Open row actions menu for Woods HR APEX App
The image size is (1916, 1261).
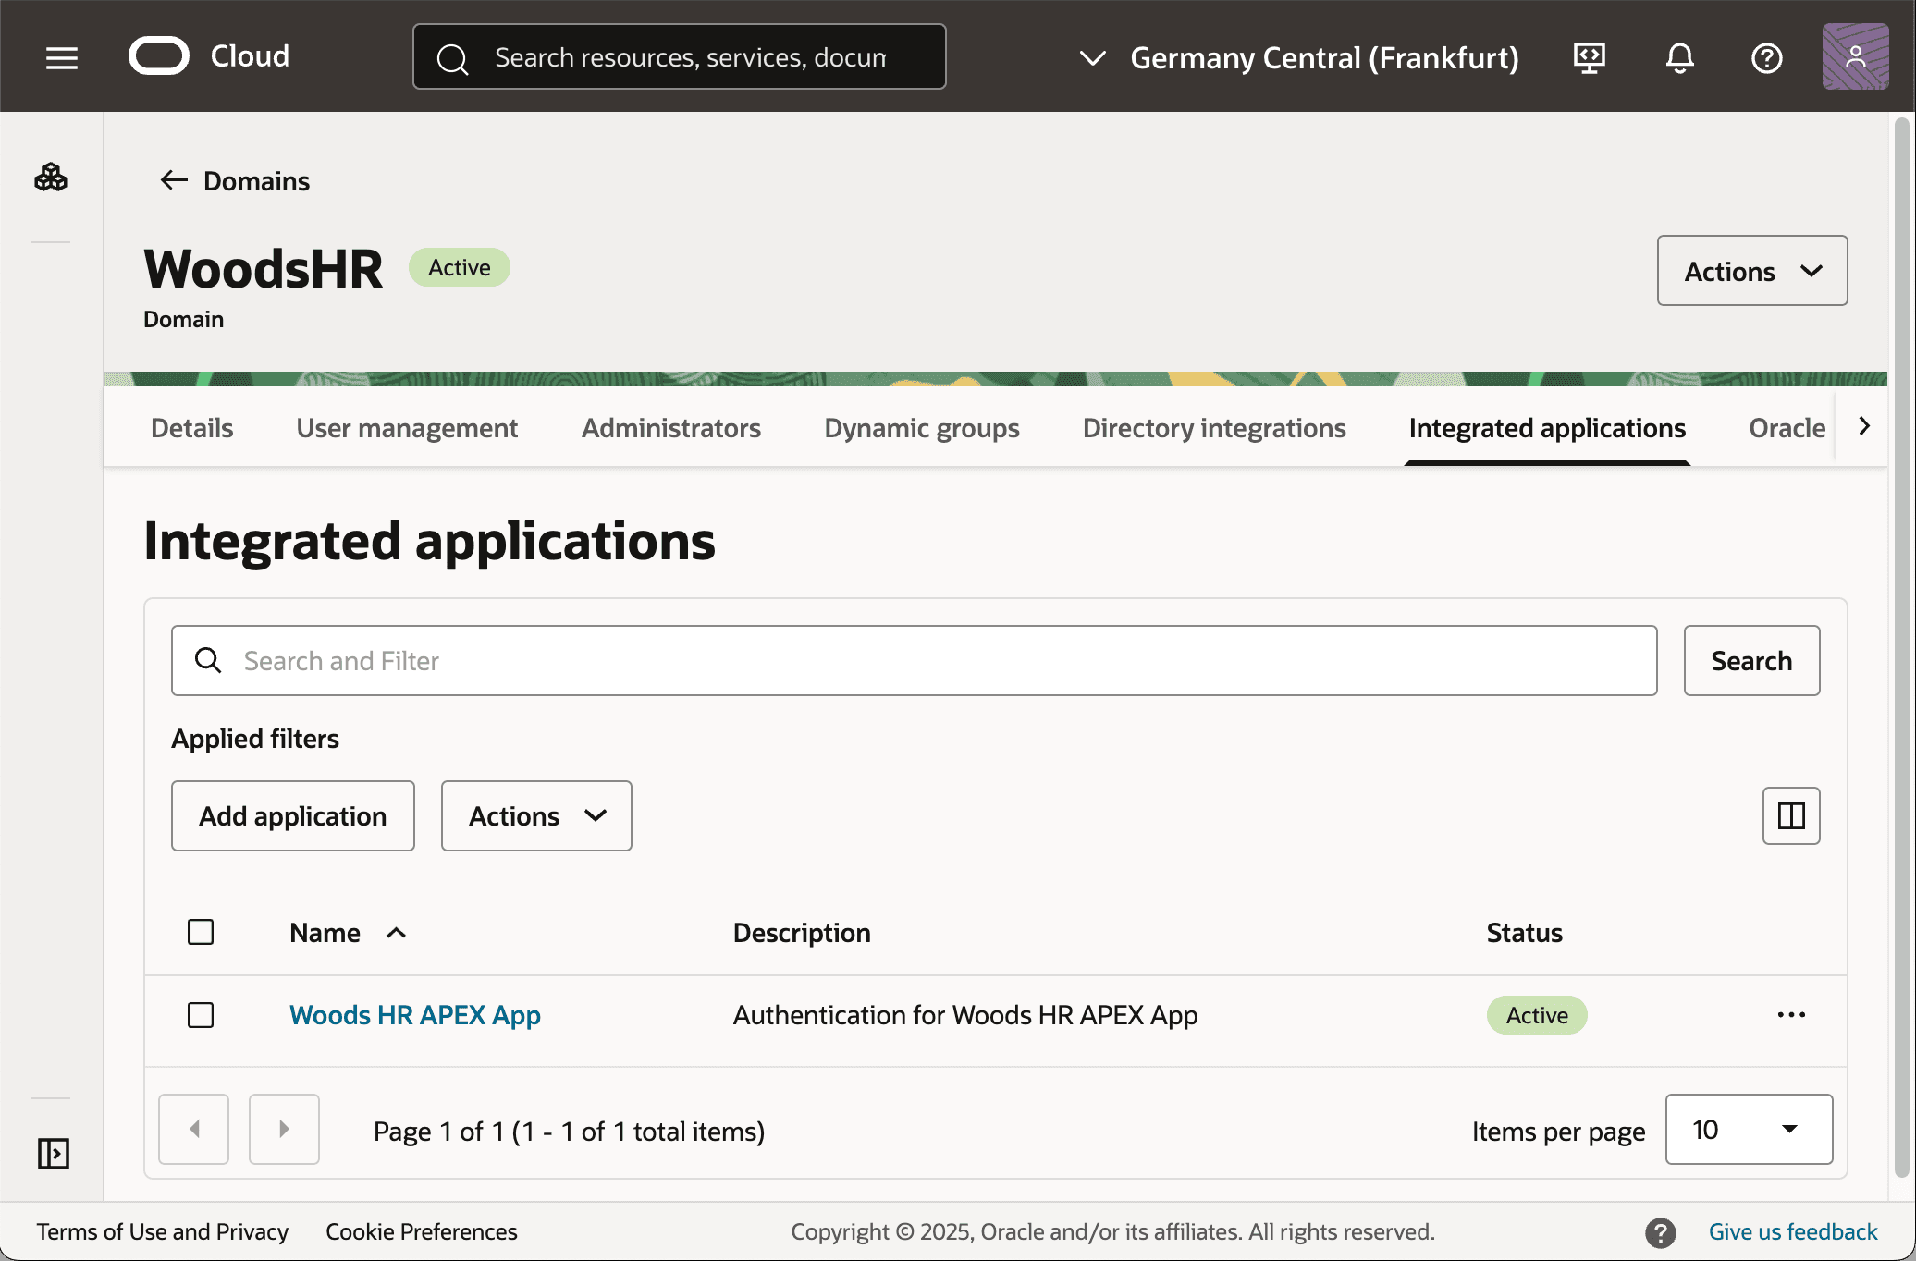pos(1790,1015)
